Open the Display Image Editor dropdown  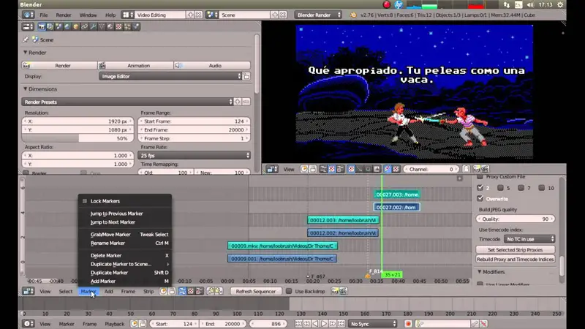(x=170, y=76)
